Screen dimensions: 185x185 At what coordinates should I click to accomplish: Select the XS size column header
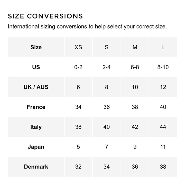tap(78, 47)
